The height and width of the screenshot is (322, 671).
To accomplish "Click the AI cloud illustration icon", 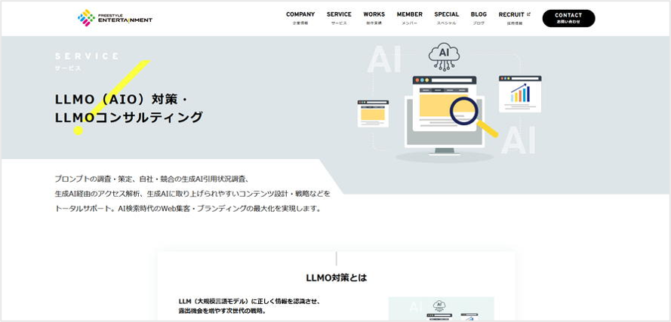I will point(445,57).
